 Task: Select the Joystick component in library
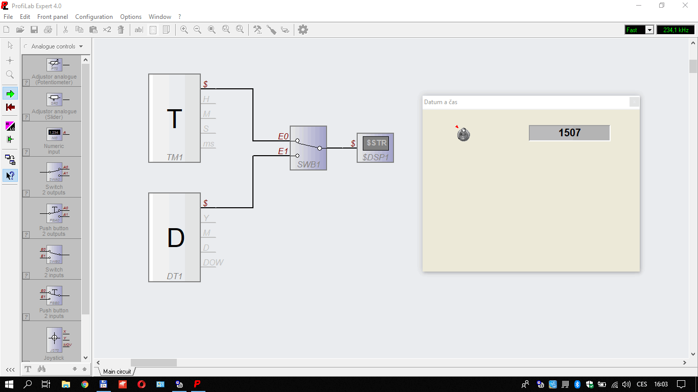pyautogui.click(x=54, y=341)
